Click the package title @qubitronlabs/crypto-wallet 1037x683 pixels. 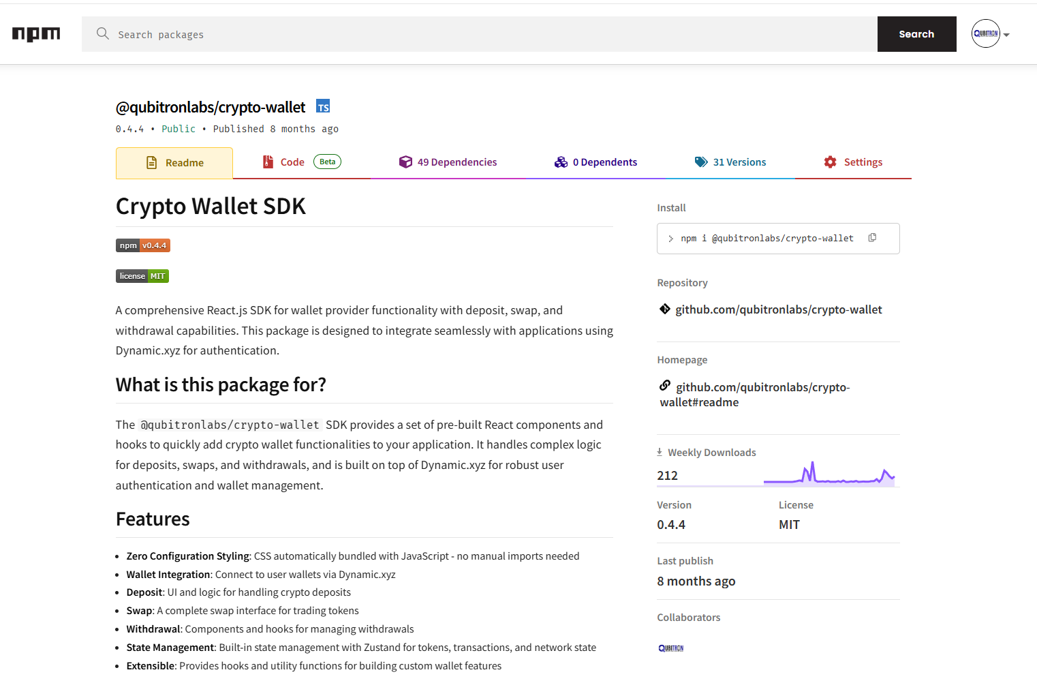(x=211, y=107)
